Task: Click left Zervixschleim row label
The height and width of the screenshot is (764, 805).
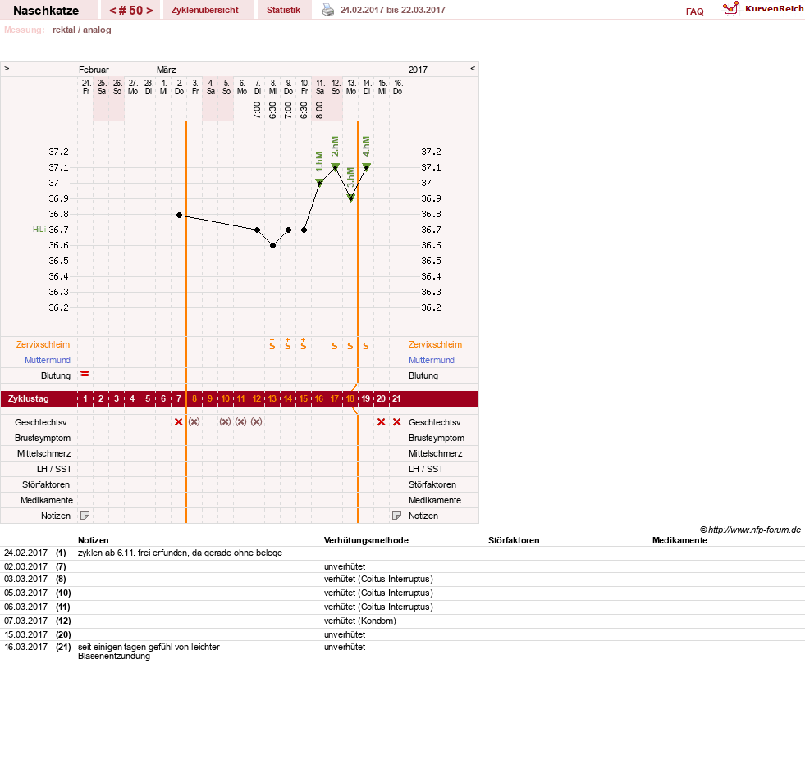Action: click(x=43, y=344)
